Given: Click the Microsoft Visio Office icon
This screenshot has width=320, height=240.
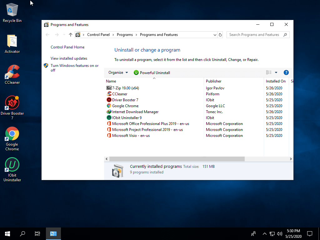Looking at the screenshot, I should click(x=109, y=135).
